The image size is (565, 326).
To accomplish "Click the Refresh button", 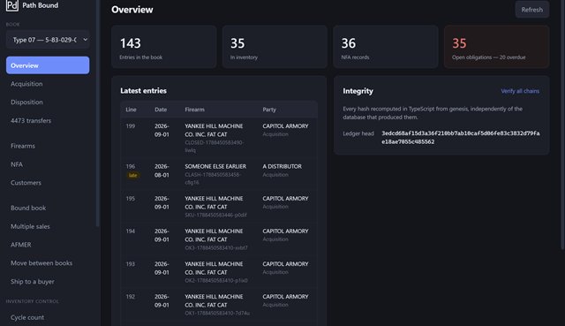I will click(x=531, y=10).
